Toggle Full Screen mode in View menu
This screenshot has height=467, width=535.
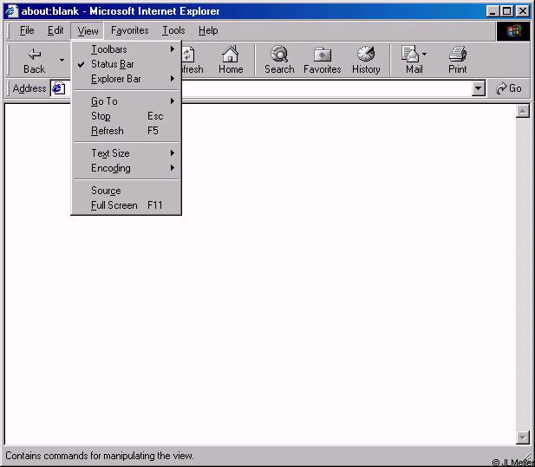(114, 205)
